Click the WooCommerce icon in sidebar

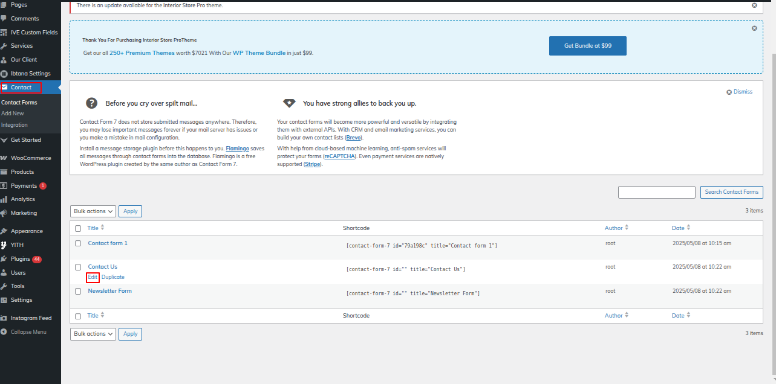point(4,158)
